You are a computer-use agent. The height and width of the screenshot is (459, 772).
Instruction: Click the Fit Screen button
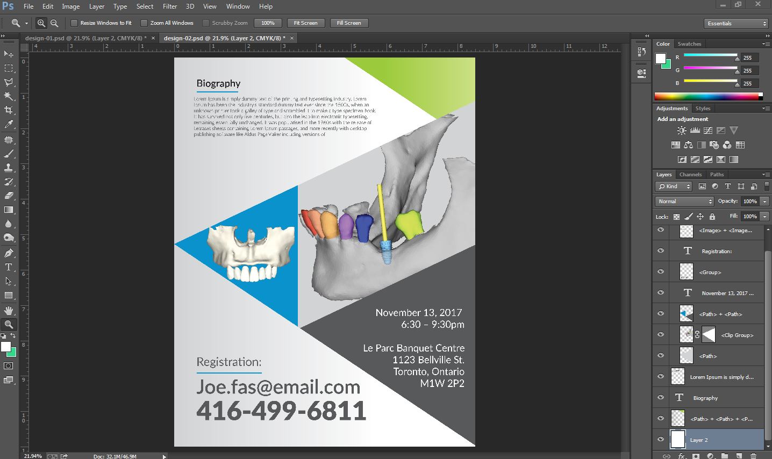305,23
